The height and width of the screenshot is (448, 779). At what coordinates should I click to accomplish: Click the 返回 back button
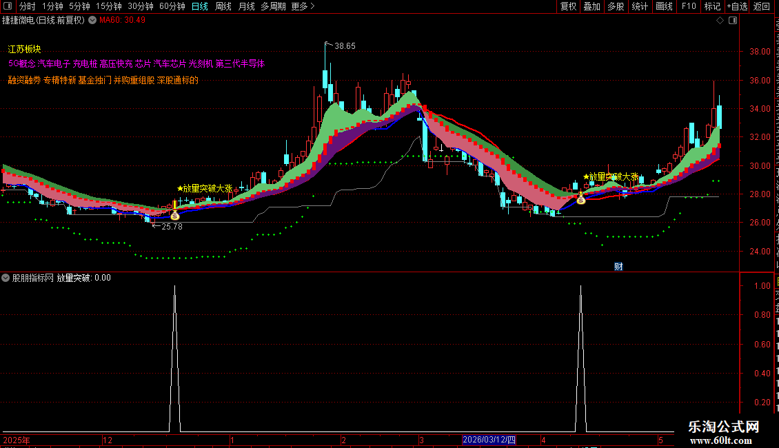click(x=762, y=6)
